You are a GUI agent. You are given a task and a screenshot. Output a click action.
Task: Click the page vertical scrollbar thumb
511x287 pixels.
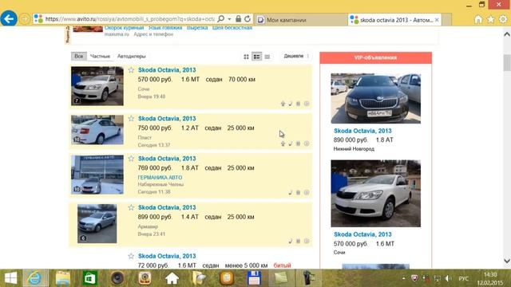[507, 62]
